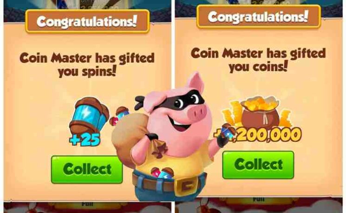Click the left Congratulations! banner
The image size is (346, 213).
pyautogui.click(x=87, y=21)
